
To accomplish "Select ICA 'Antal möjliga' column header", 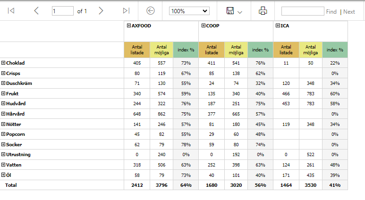I will tap(311, 50).
